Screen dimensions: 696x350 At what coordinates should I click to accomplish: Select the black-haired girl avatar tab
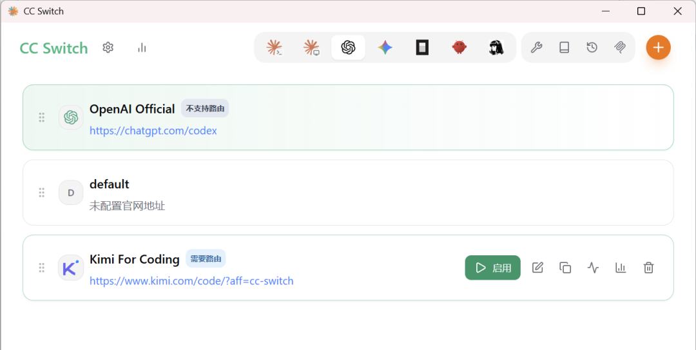pos(496,48)
